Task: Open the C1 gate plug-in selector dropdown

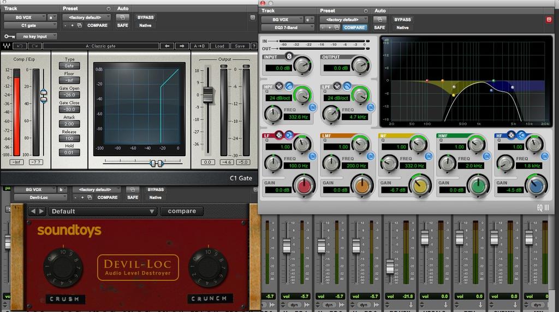Action: (31, 25)
